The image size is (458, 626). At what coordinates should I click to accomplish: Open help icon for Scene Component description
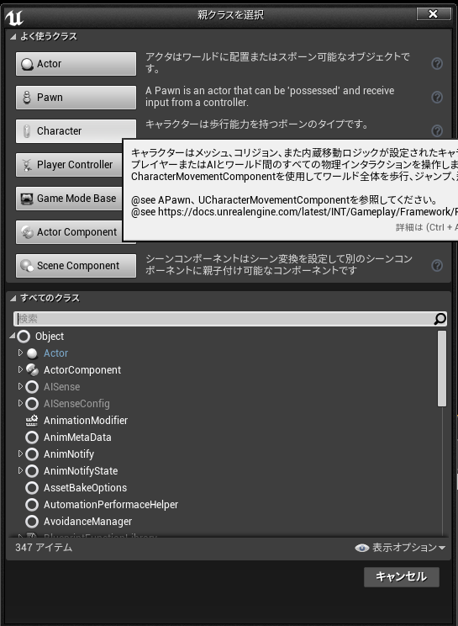tap(437, 266)
